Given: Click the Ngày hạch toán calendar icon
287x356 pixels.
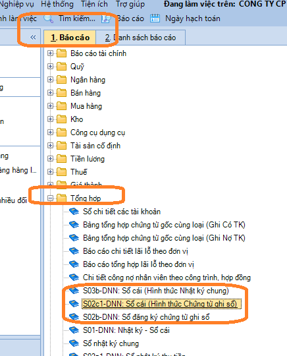Looking at the screenshot, I should 155,18.
